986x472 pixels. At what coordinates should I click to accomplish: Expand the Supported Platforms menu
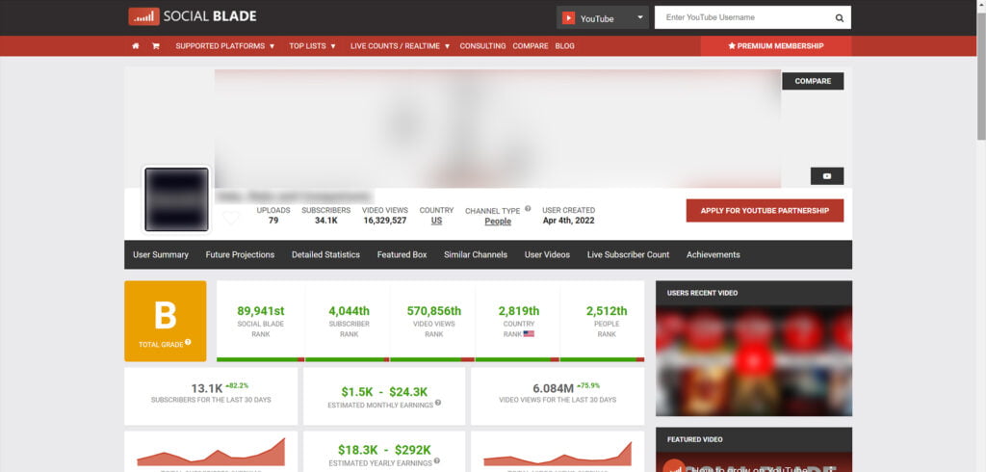click(224, 45)
